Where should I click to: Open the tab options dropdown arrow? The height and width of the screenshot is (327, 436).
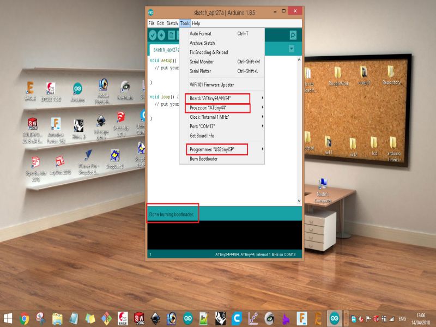tap(291, 49)
